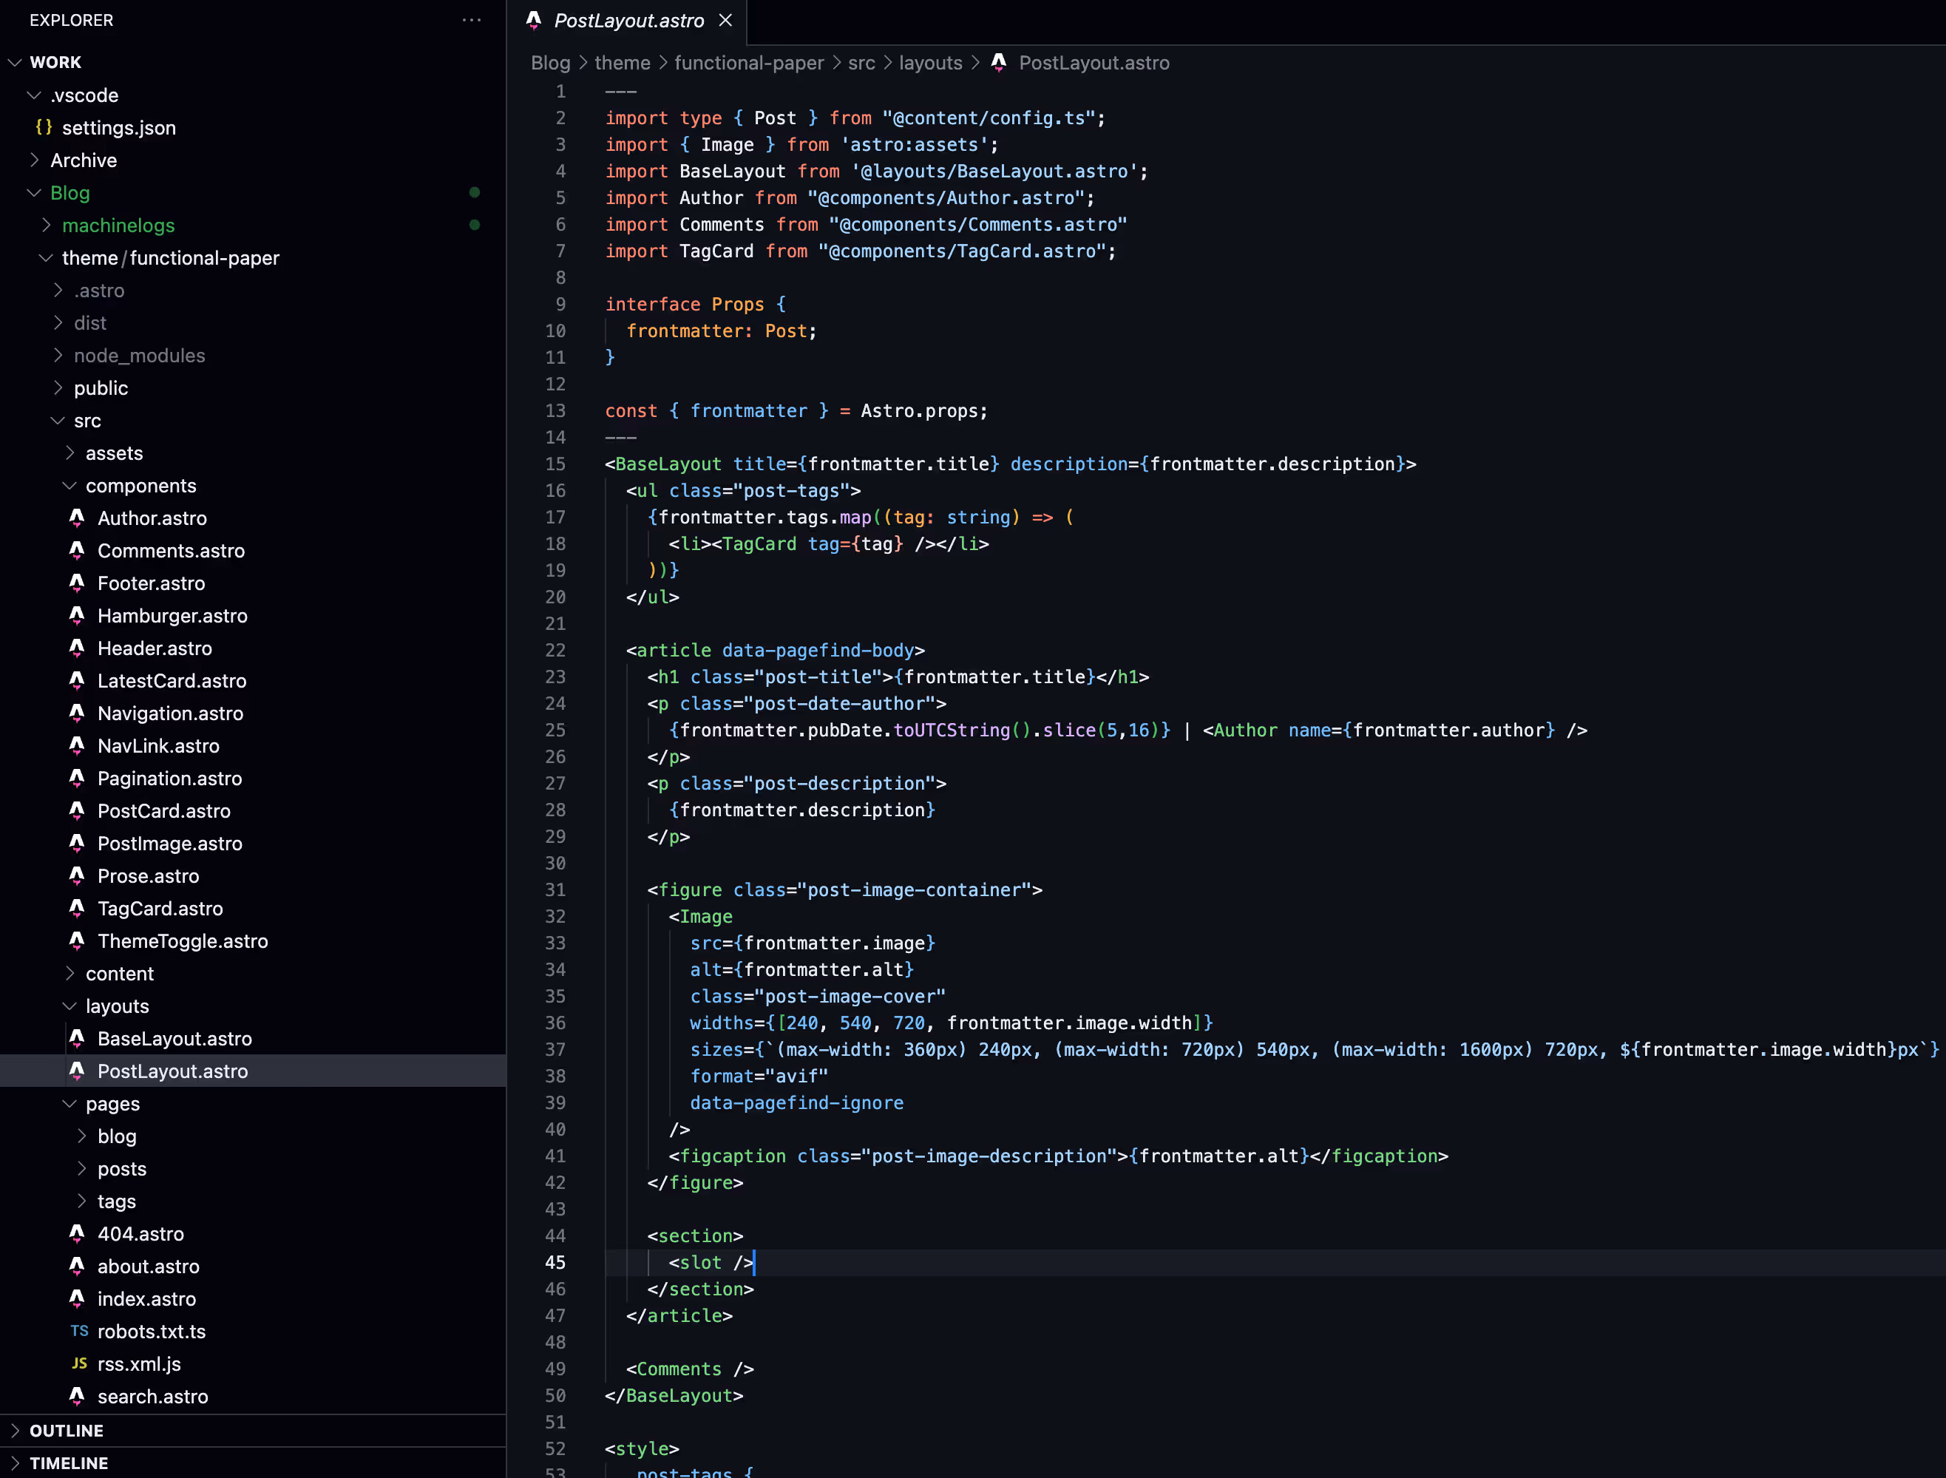Click the Blog breadcrumb link
The width and height of the screenshot is (1946, 1478).
point(550,62)
